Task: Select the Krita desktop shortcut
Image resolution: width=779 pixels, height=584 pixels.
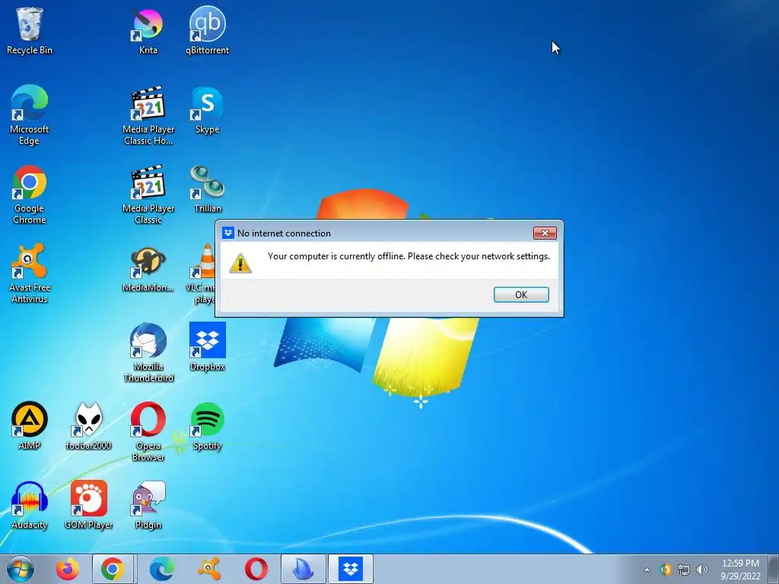Action: coord(148,30)
